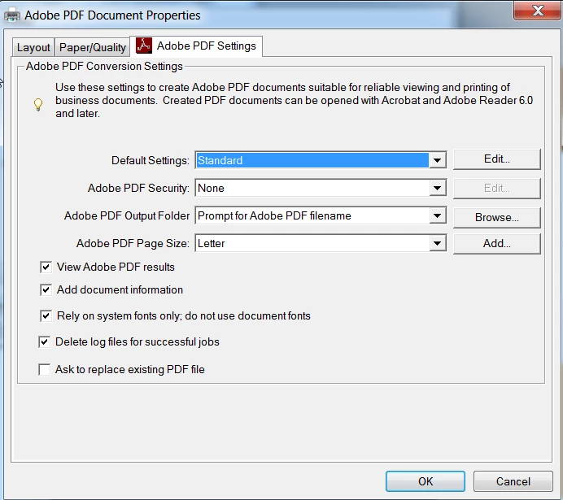Uncheck View Adobe PDF results
The height and width of the screenshot is (500, 563).
click(x=46, y=267)
